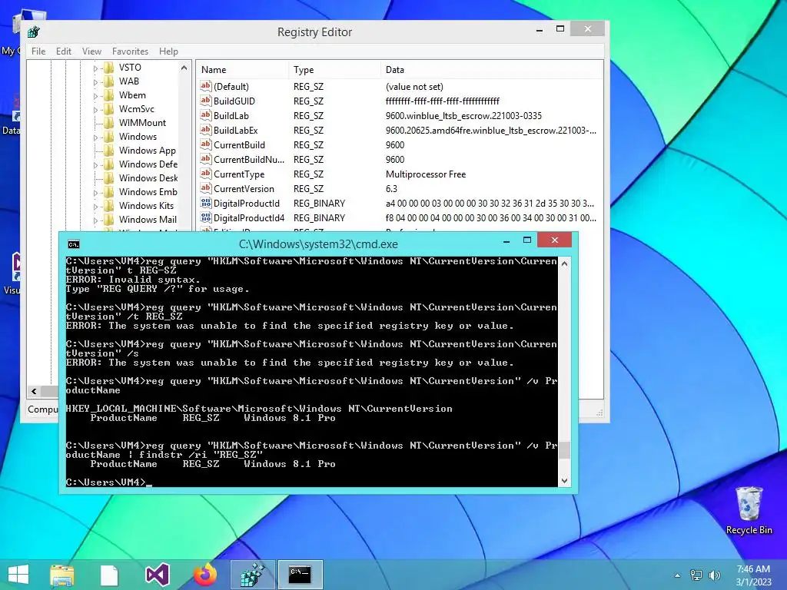Viewport: 787px width, 590px height.
Task: Expand the WAB registry key
Action: coord(95,81)
